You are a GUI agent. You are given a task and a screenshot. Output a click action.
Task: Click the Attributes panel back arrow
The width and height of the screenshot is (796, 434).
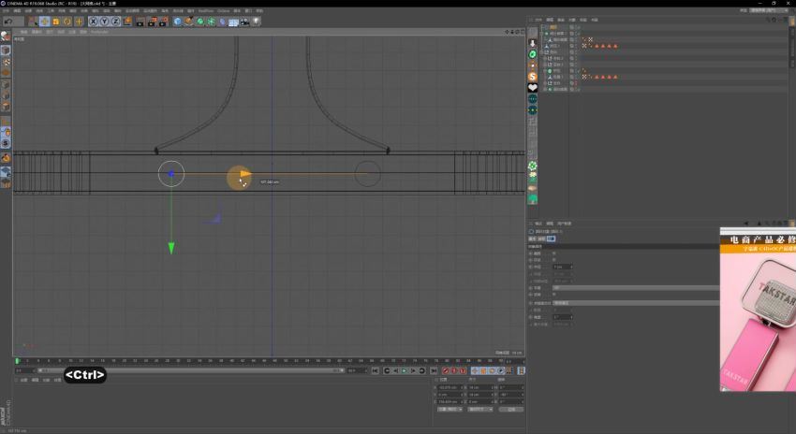[745, 224]
